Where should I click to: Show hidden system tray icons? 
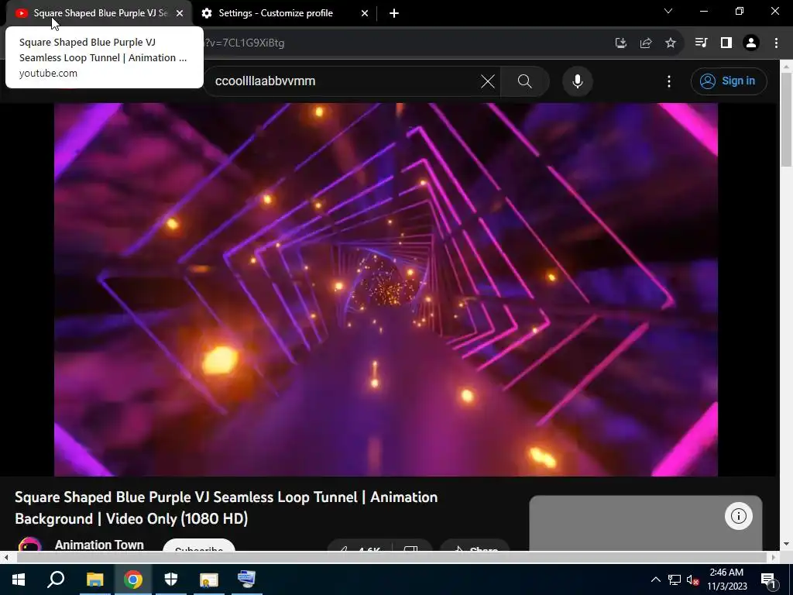point(655,580)
